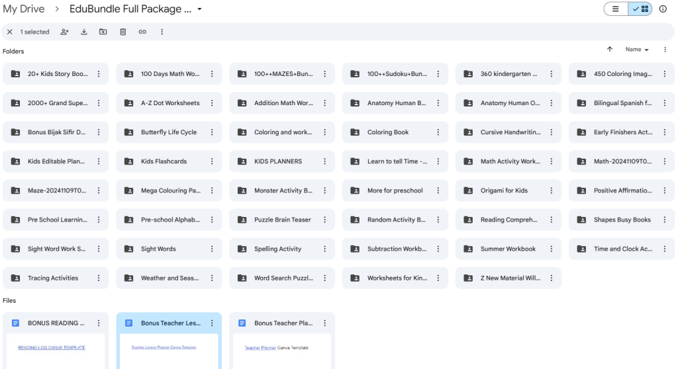Open the Name sort dropdown
Image resolution: width=678 pixels, height=369 pixels.
(x=637, y=50)
